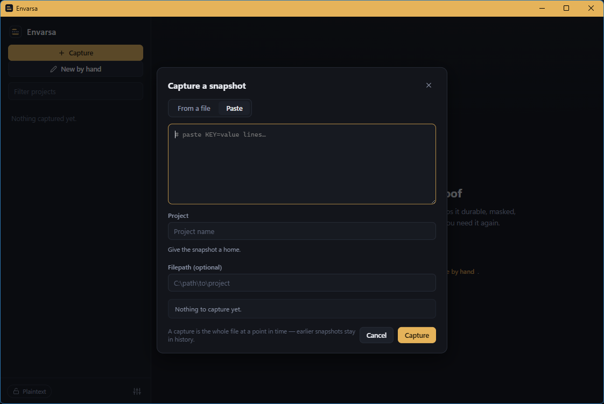
Task: Click the 'Capture a snapshot' dialog title
Action: click(x=207, y=86)
